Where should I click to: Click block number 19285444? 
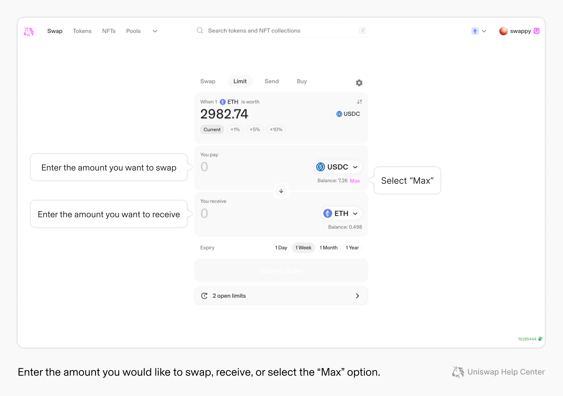tap(527, 339)
